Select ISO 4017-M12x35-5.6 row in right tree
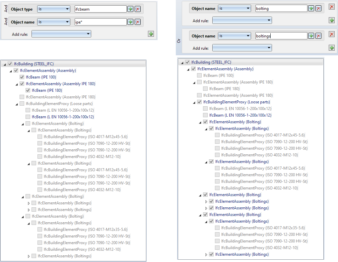338x262 pixels. coord(263,228)
